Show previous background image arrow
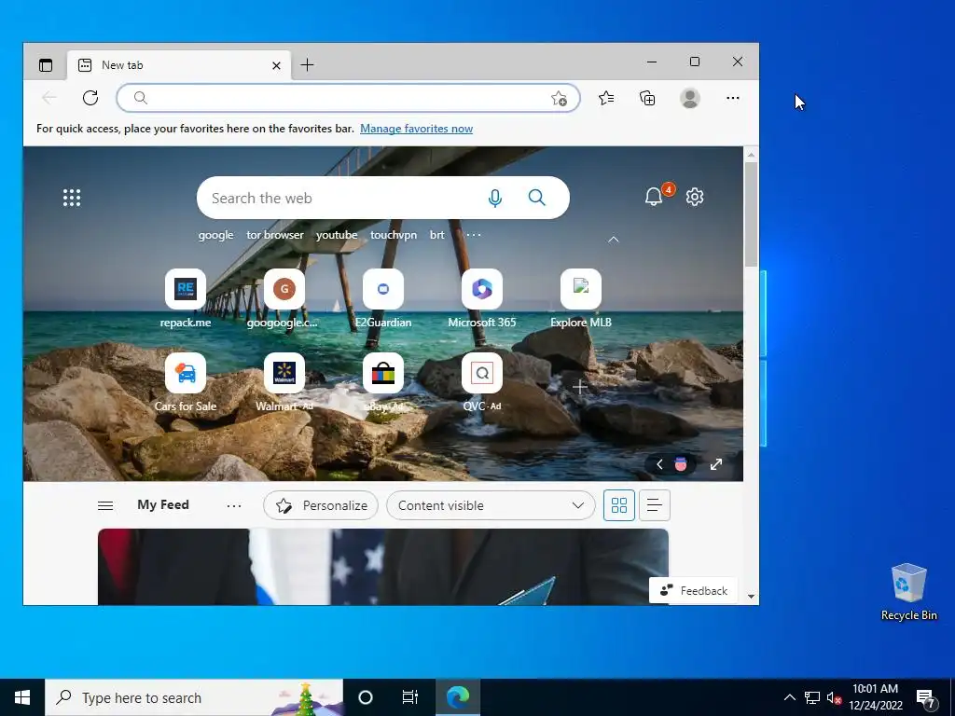 [x=659, y=464]
